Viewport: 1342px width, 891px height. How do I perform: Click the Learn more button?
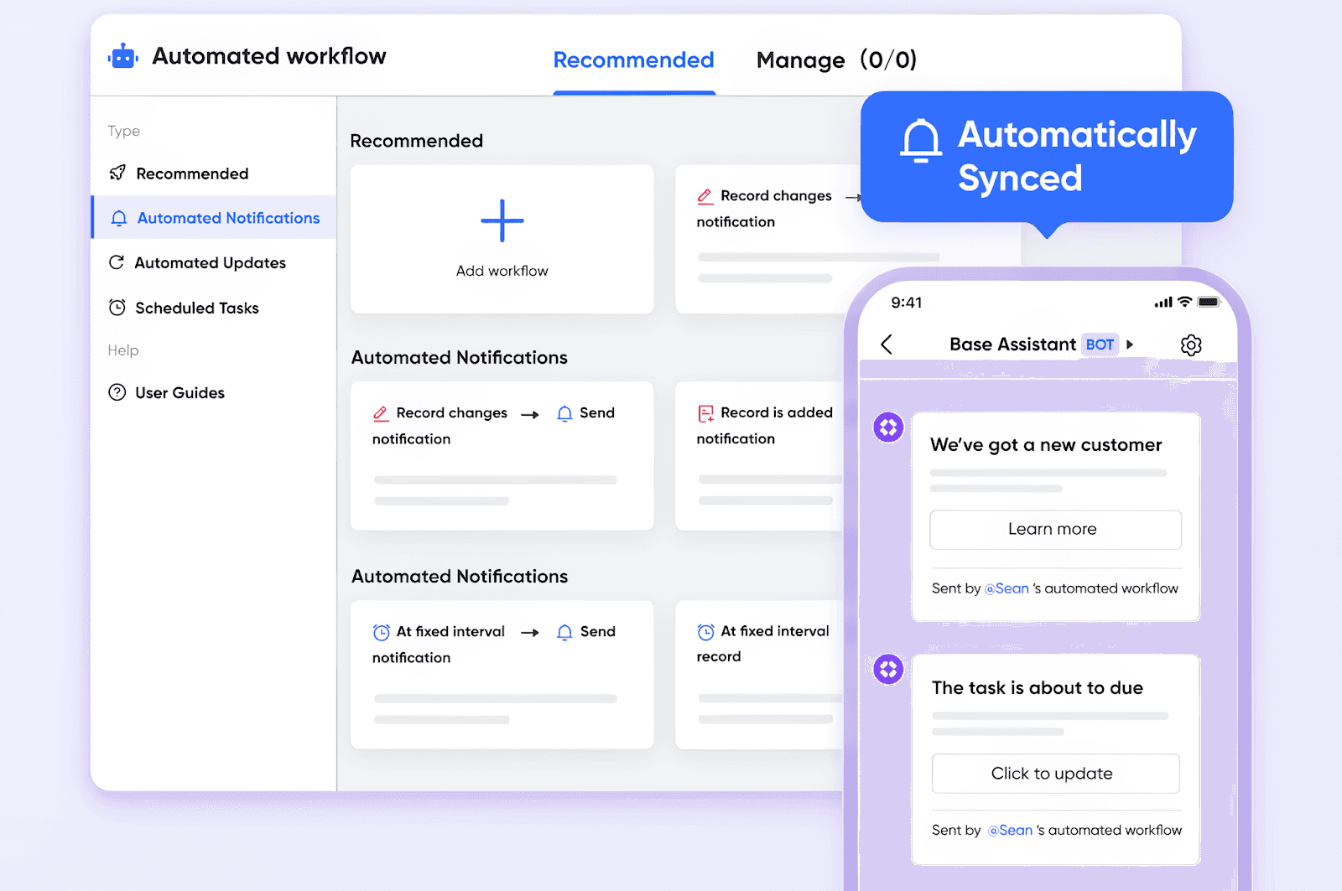(x=1055, y=530)
